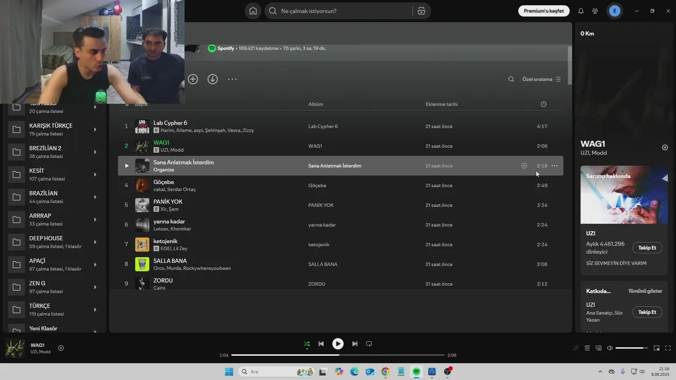Image resolution: width=676 pixels, height=380 pixels.
Task: Select the PANİK YOK track row title
Action: 168,202
